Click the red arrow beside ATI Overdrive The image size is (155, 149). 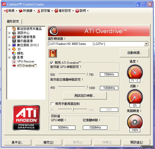[x=14, y=66]
